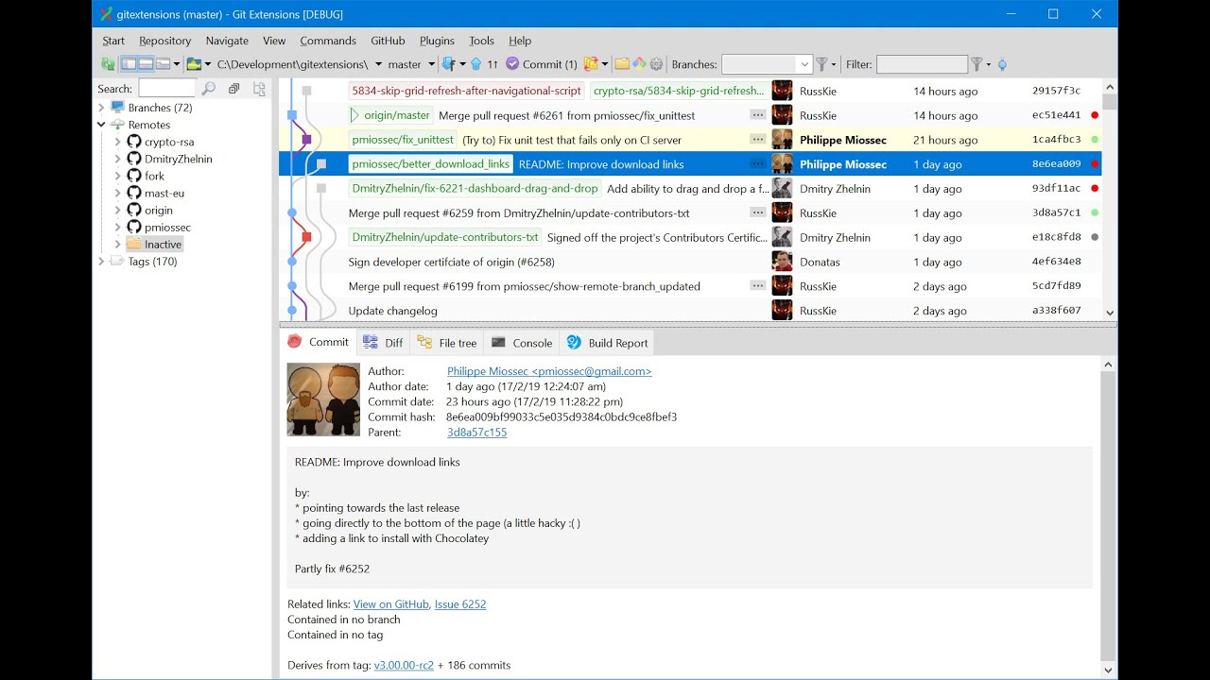1210x680 pixels.
Task: Switch to the Diff tab
Action: 383,343
